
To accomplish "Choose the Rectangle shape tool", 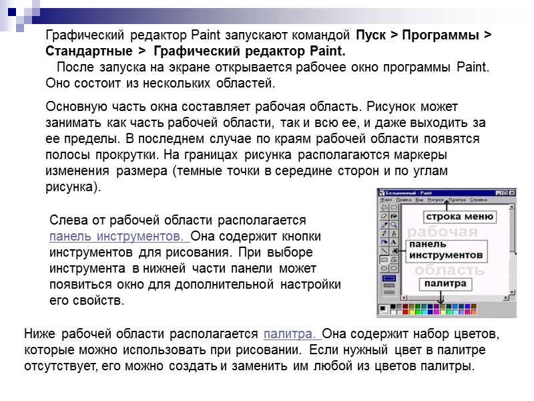I will point(384,259).
